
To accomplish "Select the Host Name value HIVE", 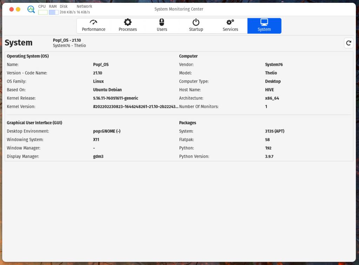I will tap(269, 90).
